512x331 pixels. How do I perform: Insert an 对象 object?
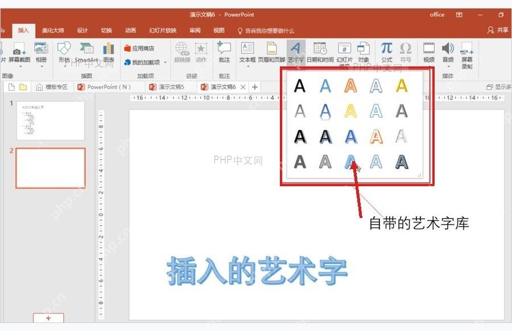[364, 52]
